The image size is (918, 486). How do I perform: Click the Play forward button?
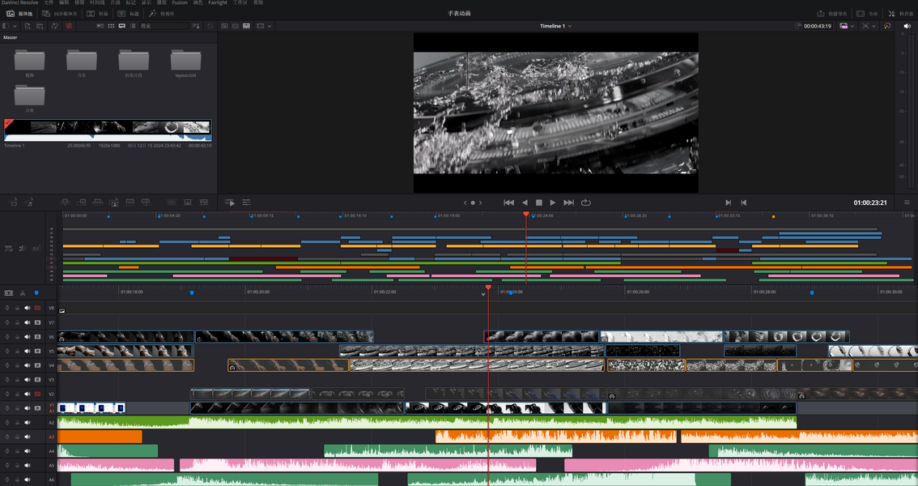[553, 202]
